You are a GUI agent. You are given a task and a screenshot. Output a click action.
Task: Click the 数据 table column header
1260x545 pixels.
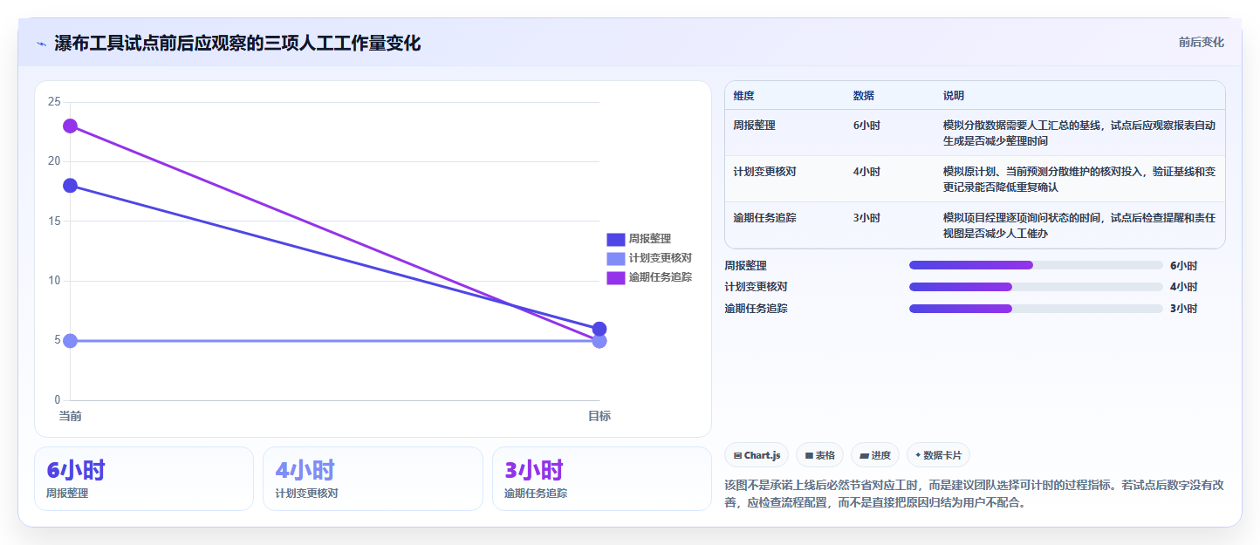tap(864, 95)
